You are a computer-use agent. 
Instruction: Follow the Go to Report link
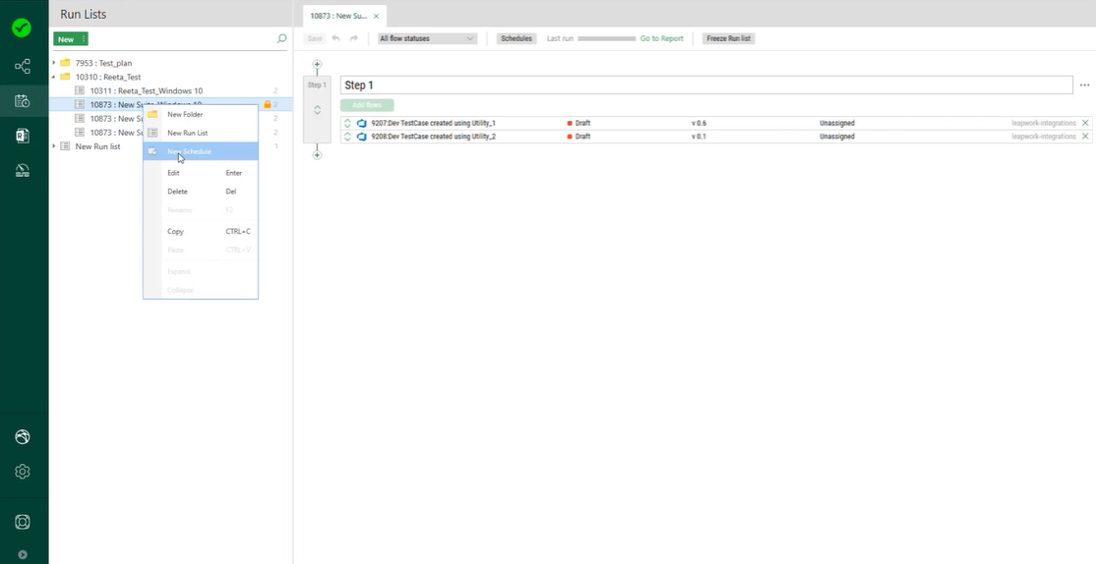tap(661, 38)
